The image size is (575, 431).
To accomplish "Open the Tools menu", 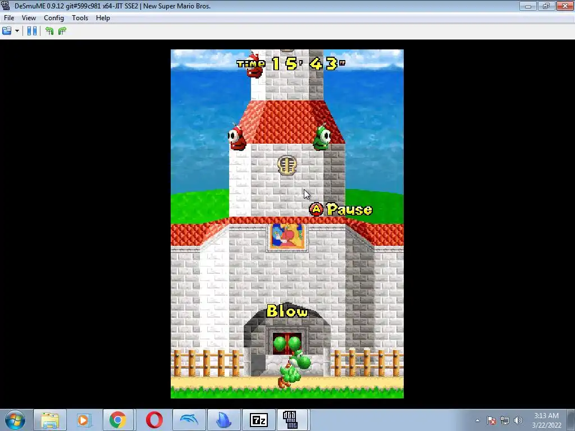I will pos(80,17).
